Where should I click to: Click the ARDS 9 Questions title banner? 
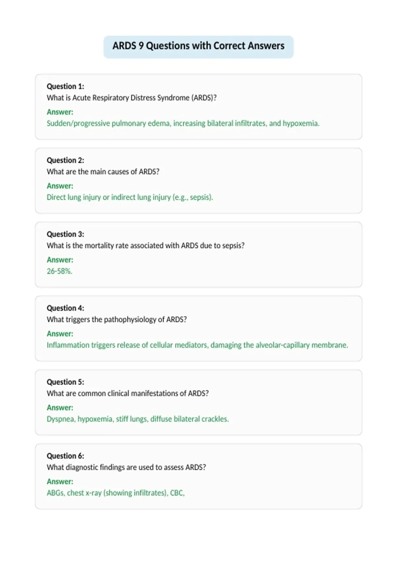tap(198, 47)
